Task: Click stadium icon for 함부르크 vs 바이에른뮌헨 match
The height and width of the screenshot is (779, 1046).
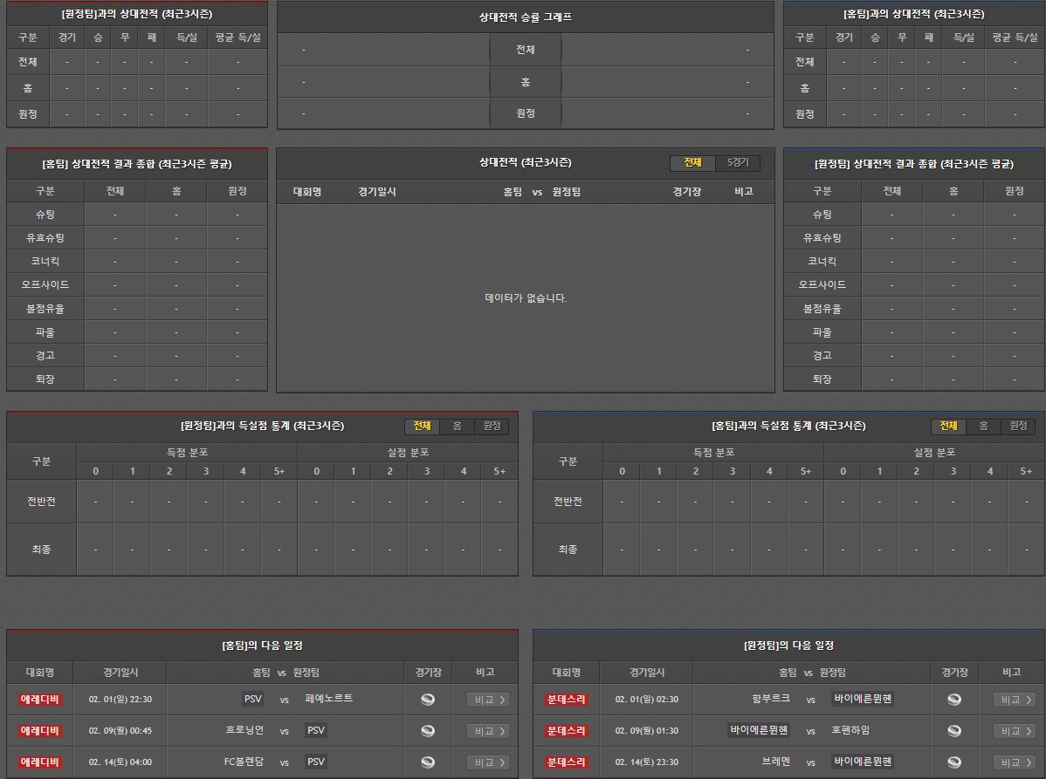Action: pos(954,700)
